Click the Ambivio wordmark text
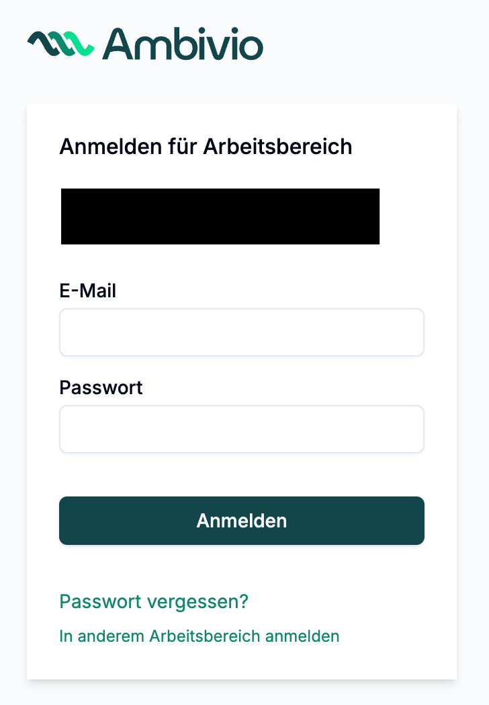Screen dimensions: 489x705 183,44
